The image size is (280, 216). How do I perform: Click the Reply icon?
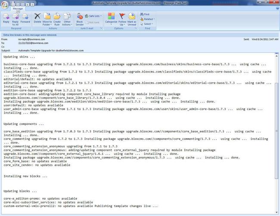tap(6, 18)
